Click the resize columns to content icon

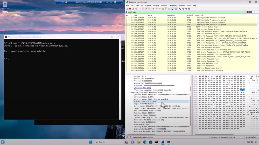click(x=189, y=9)
